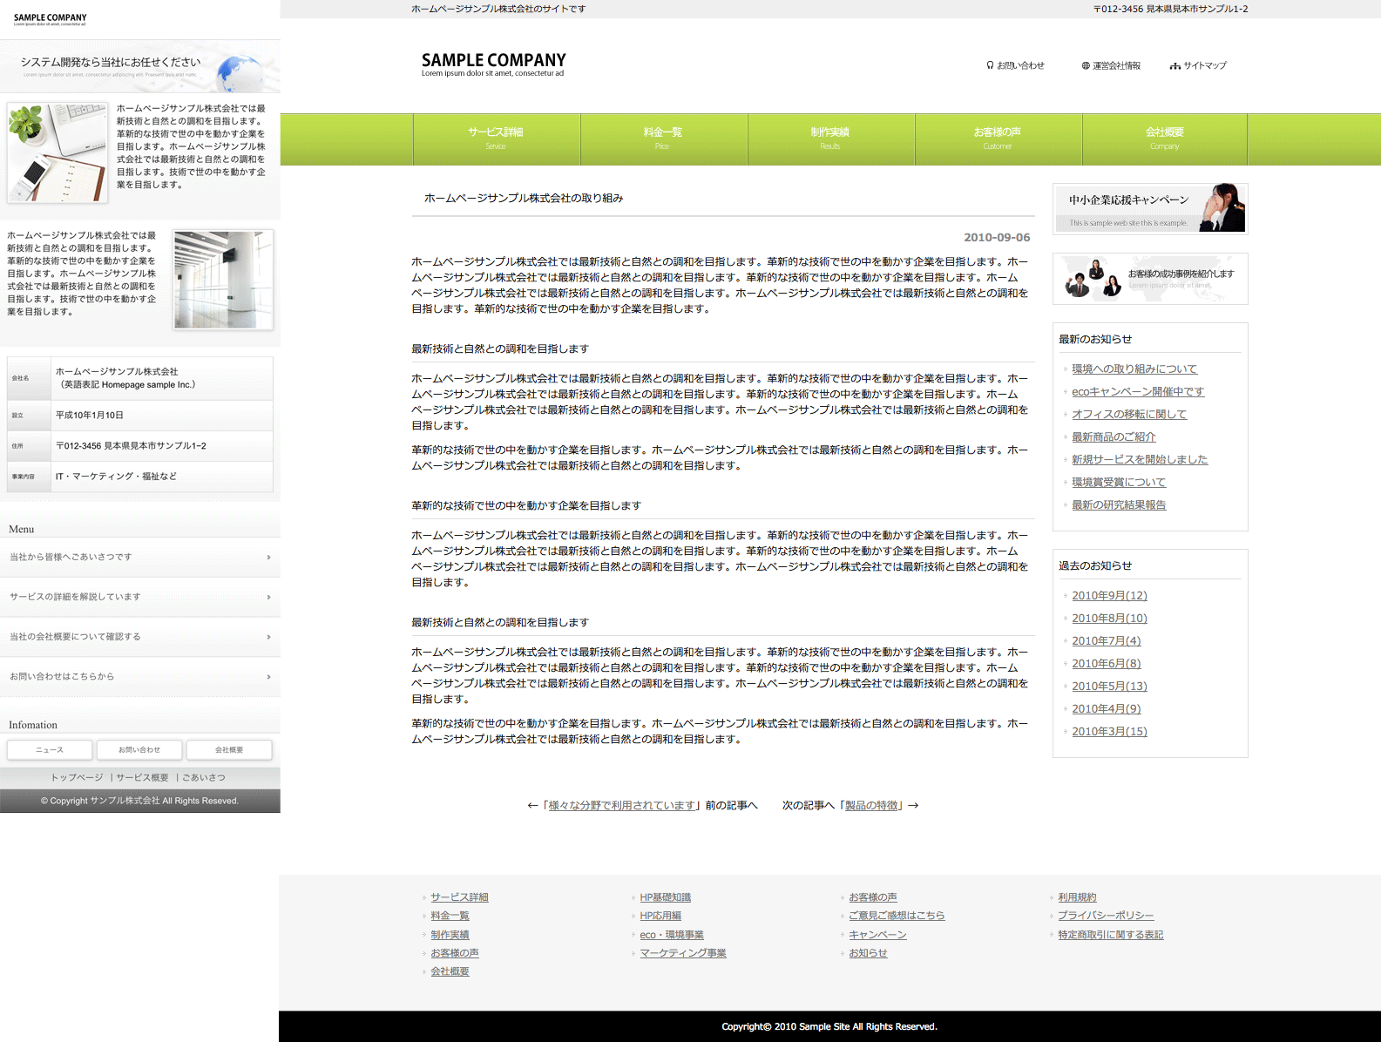Open the 中小企業応援キャンペーン banner

[1149, 209]
